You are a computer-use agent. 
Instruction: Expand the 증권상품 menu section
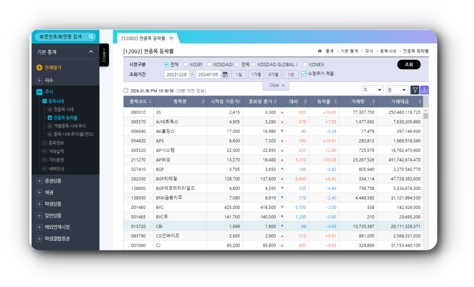39,181
